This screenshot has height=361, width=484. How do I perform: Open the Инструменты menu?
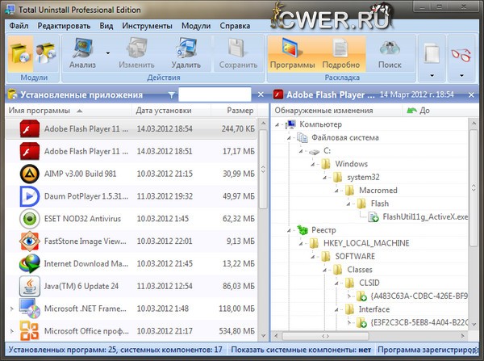click(x=146, y=26)
